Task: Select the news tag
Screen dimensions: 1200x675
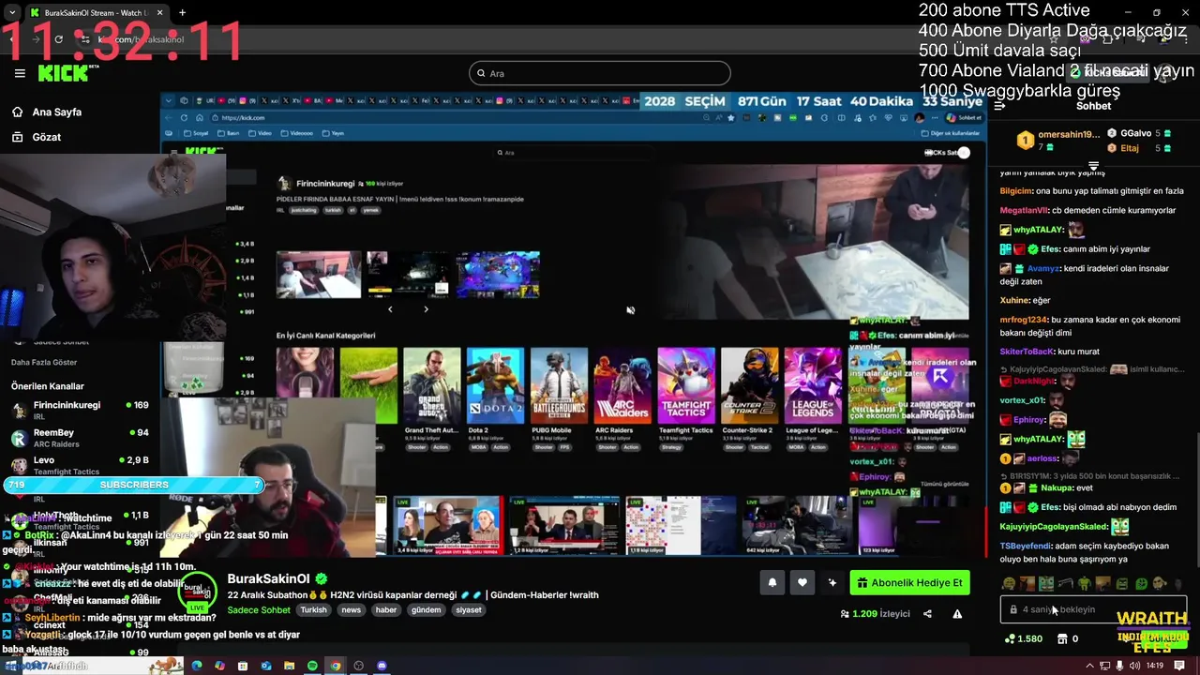Action: [x=352, y=610]
